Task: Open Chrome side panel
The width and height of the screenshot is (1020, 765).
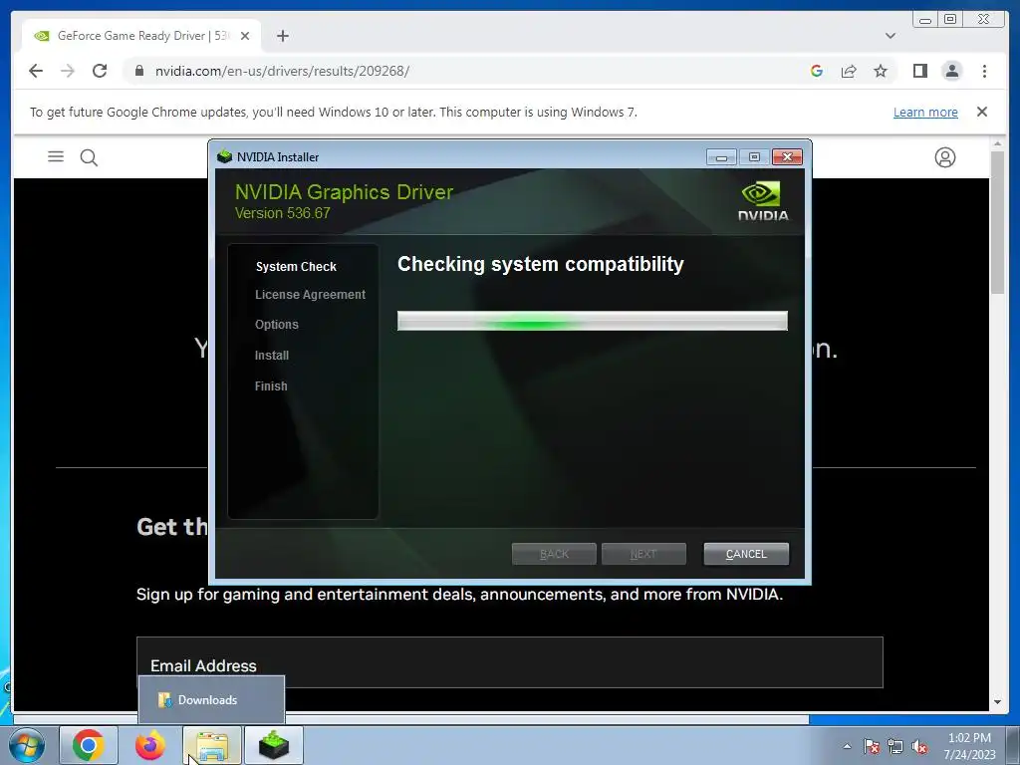Action: pos(919,71)
